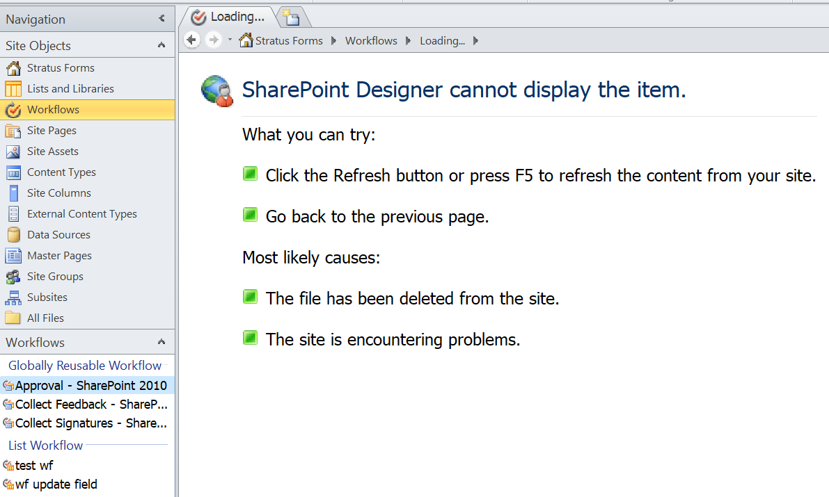The height and width of the screenshot is (497, 829).
Task: Click the All Files folder icon
Action: tap(13, 318)
